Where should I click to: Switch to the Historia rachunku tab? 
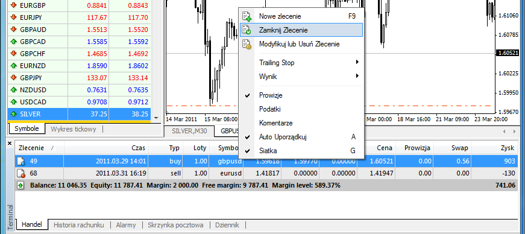point(79,225)
